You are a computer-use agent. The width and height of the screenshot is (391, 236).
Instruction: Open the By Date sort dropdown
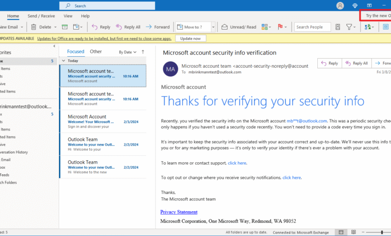(x=128, y=52)
